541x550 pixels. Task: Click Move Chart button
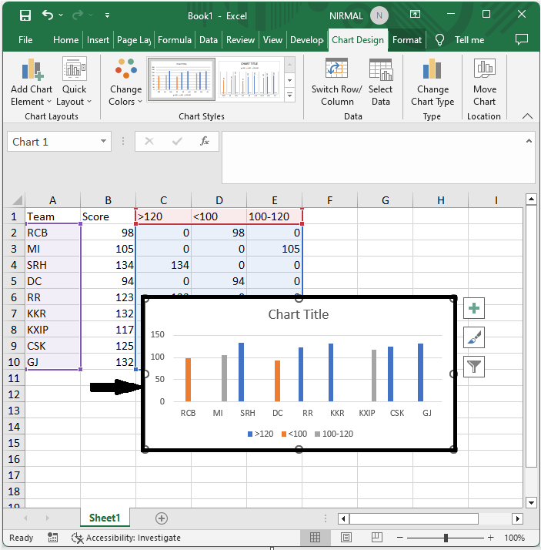[485, 82]
